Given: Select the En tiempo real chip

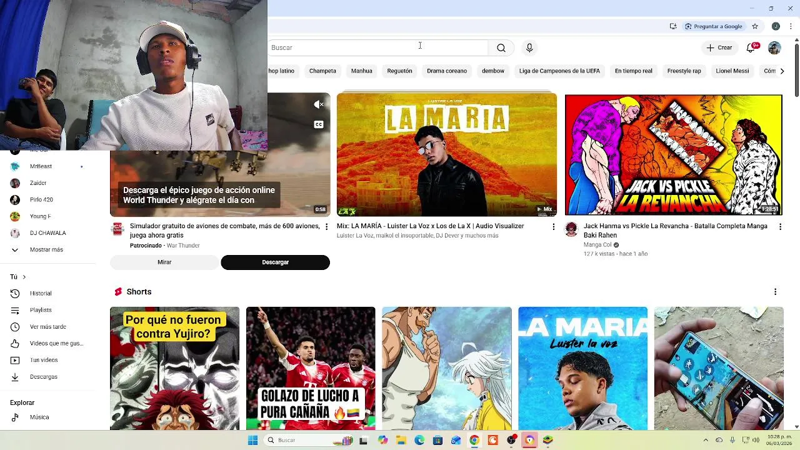Looking at the screenshot, I should coord(633,71).
